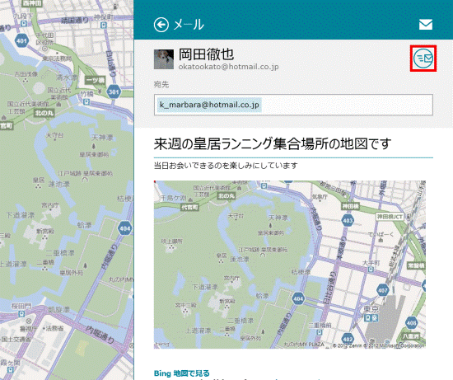Click 国立近代美術館 label on background map
The height and width of the screenshot is (380, 453).
pos(59,93)
